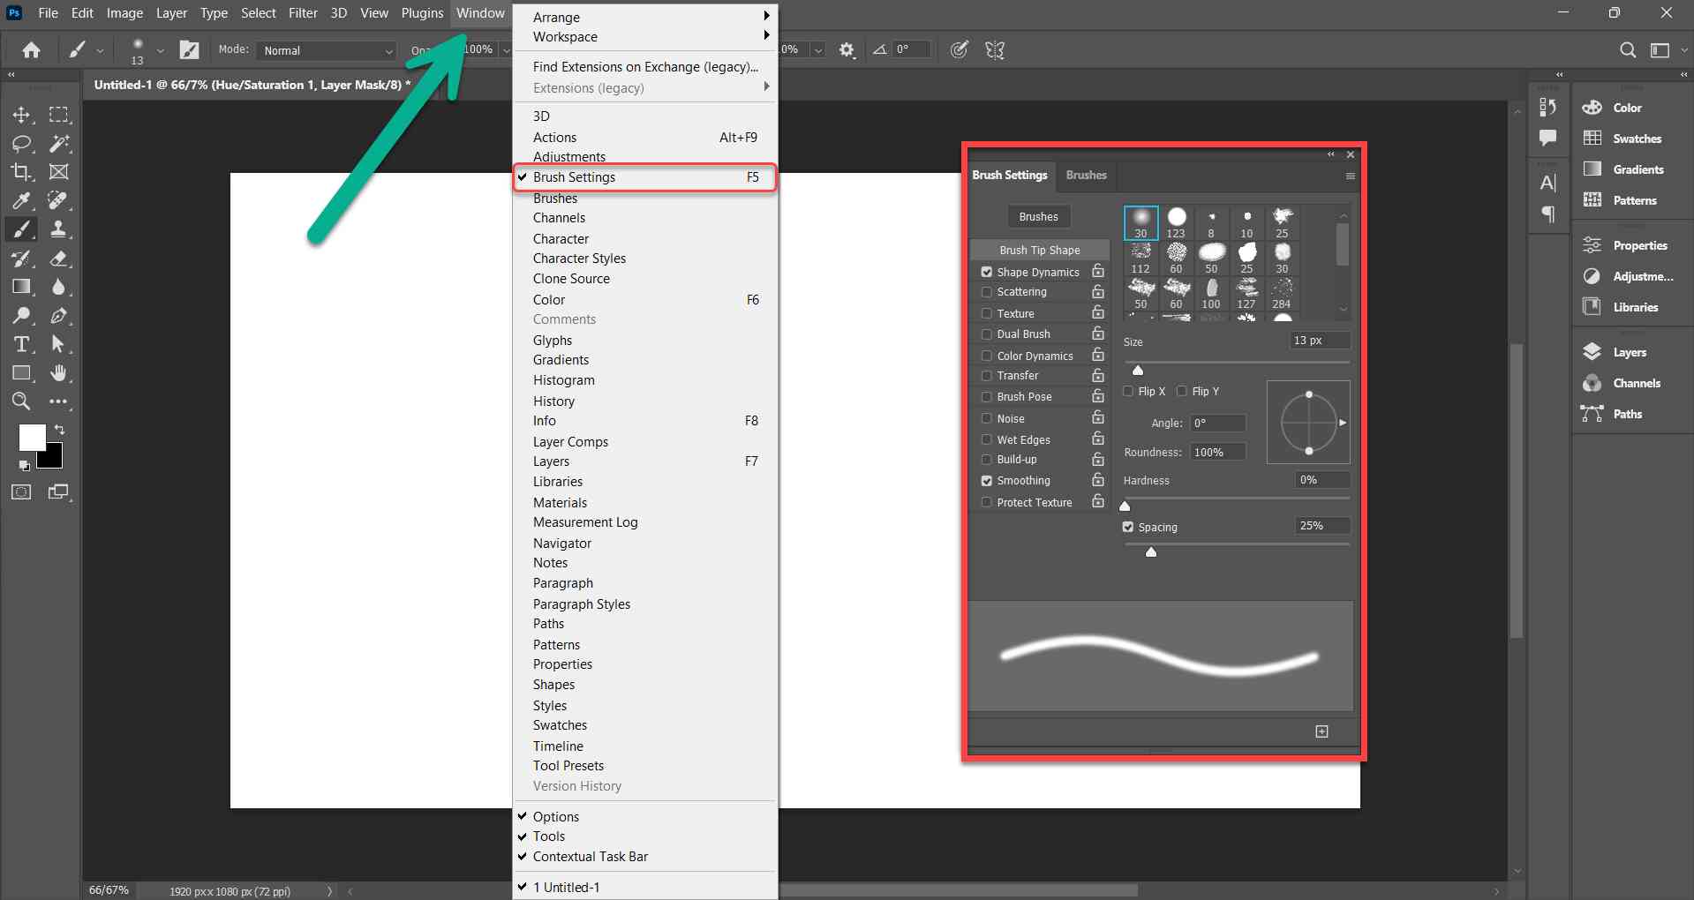Image resolution: width=1694 pixels, height=900 pixels.
Task: Check the Flip X box
Action: (1128, 391)
